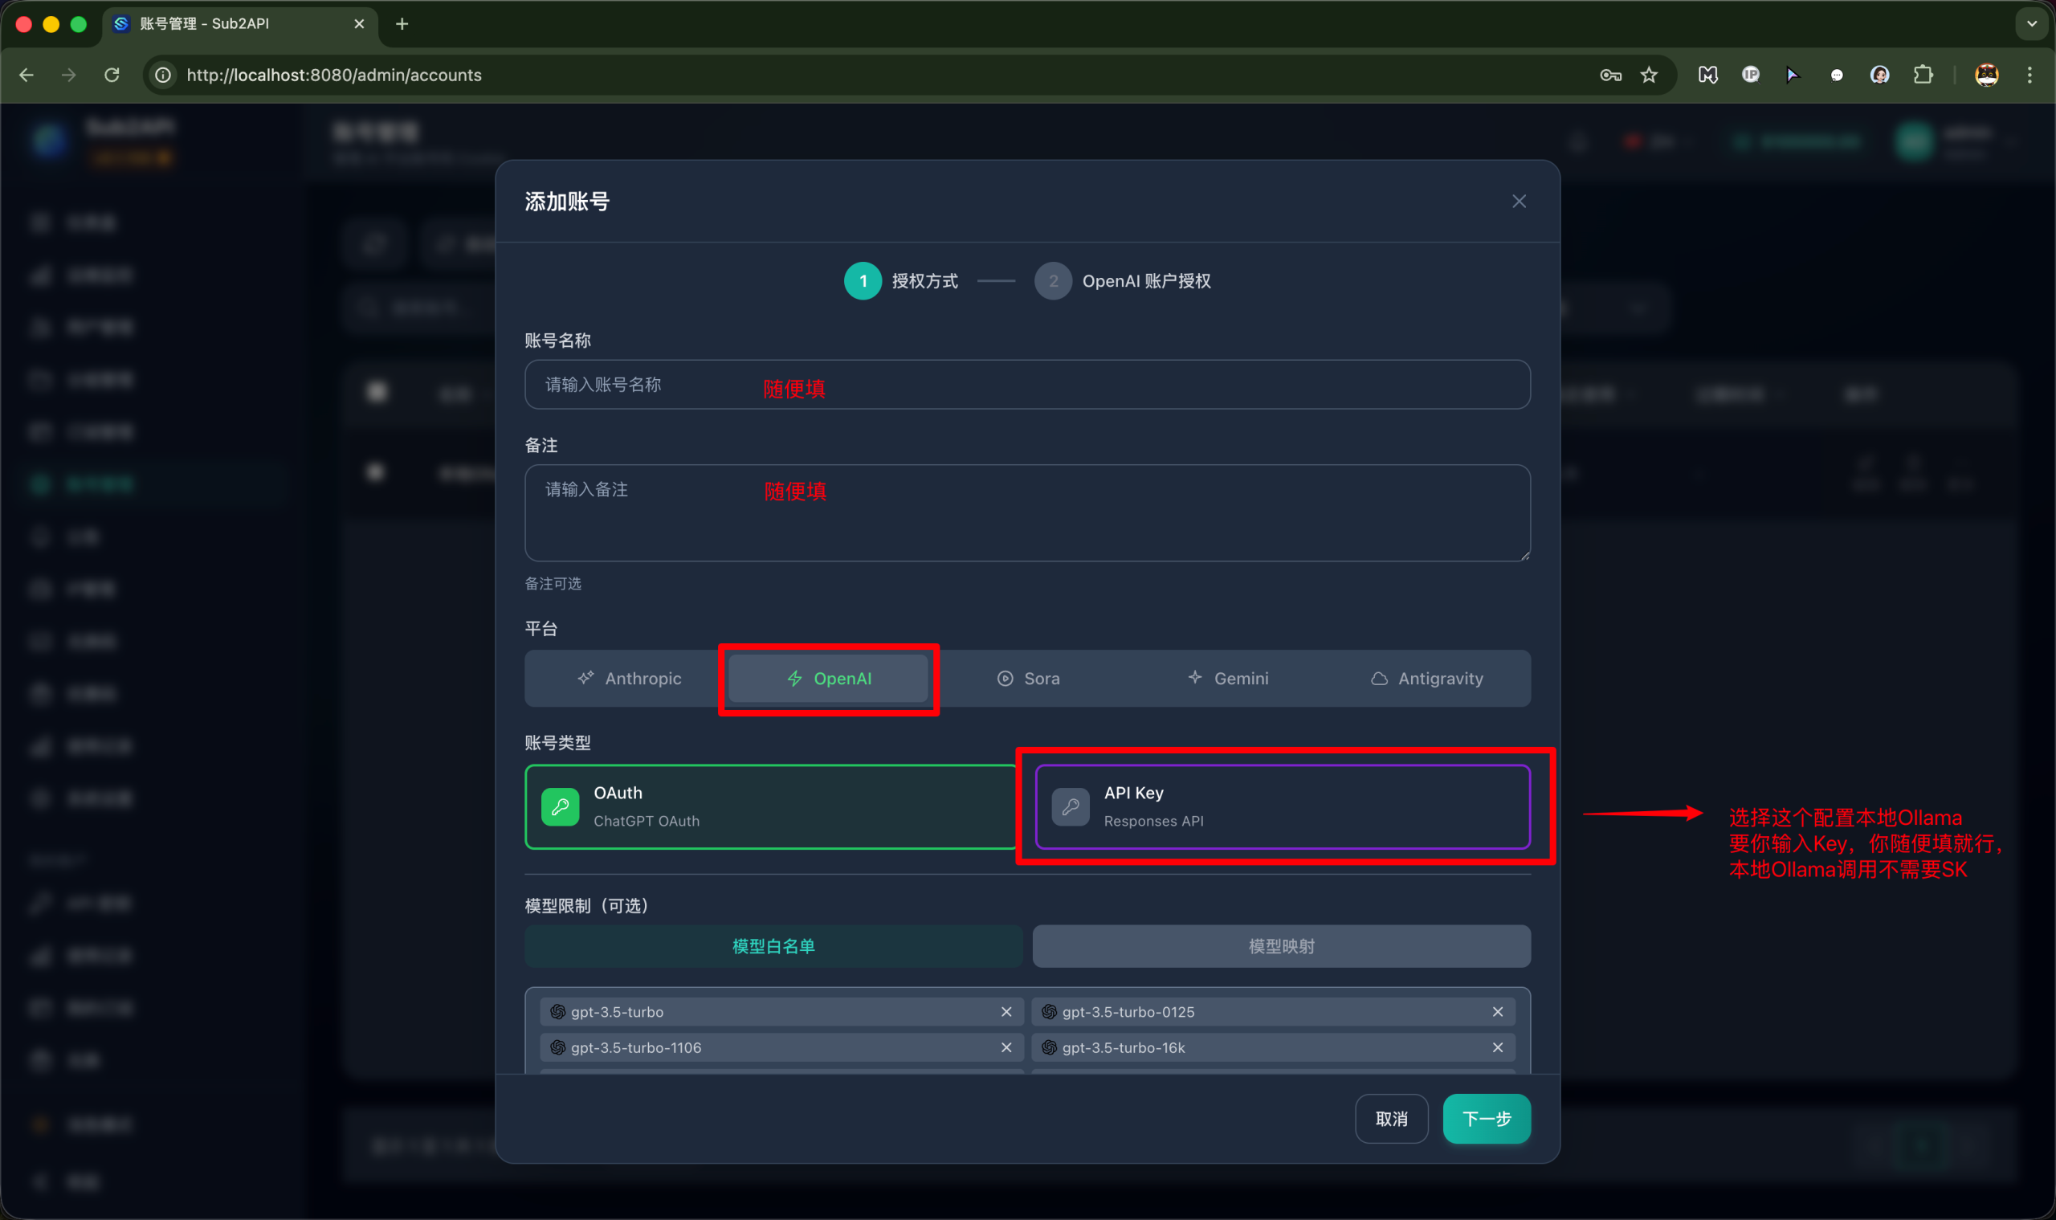
Task: Open Chrome three-dot menu
Action: coord(2029,75)
